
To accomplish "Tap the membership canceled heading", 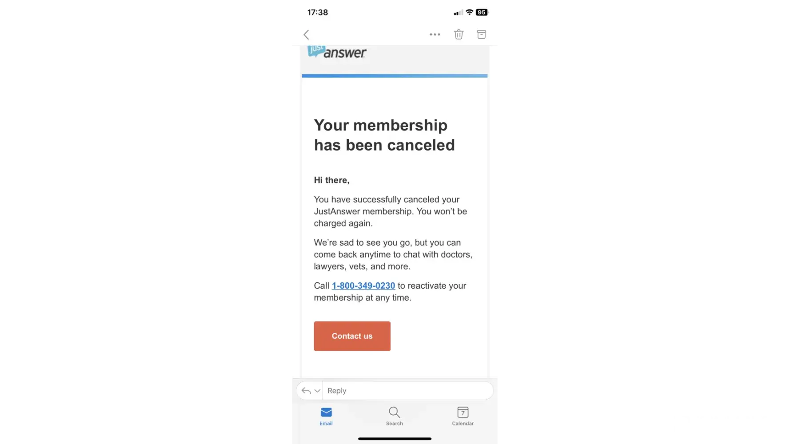I will [x=384, y=135].
